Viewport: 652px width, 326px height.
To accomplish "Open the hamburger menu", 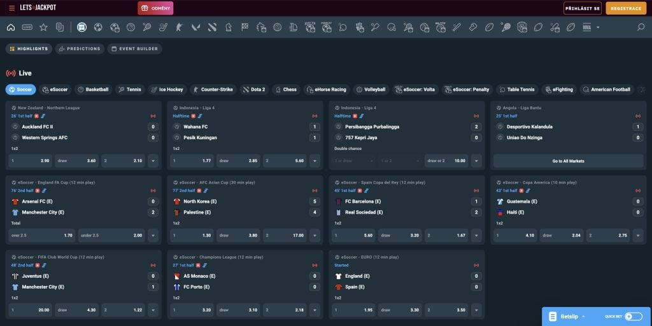I will point(11,8).
